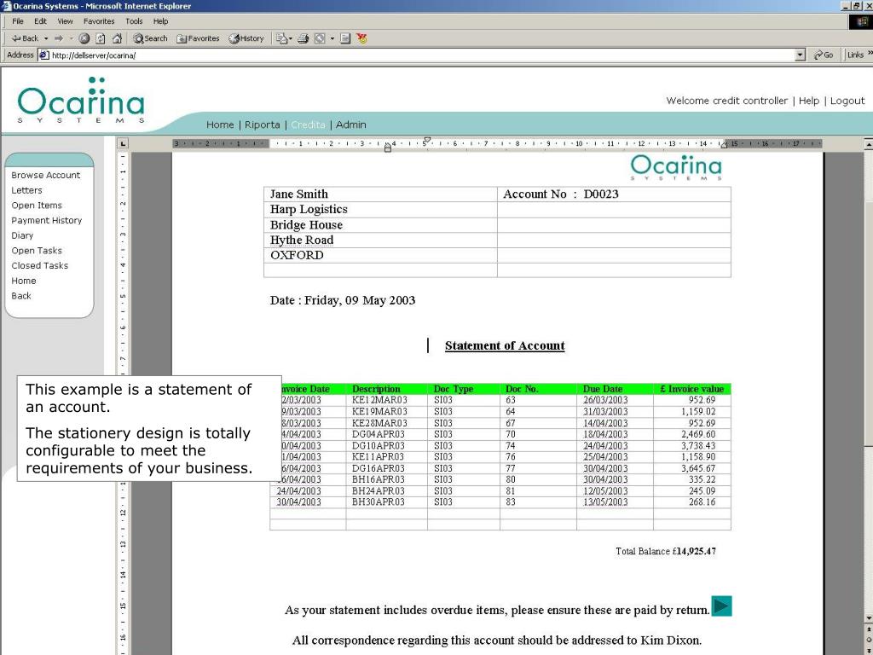Screen dimensions: 873x655
Task: Open the Search pane from the toolbar
Action: click(150, 38)
